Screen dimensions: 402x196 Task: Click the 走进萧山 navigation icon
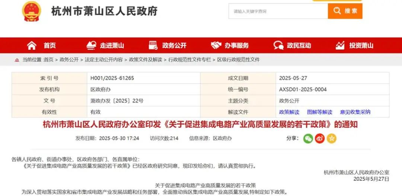pyautogui.click(x=91, y=45)
